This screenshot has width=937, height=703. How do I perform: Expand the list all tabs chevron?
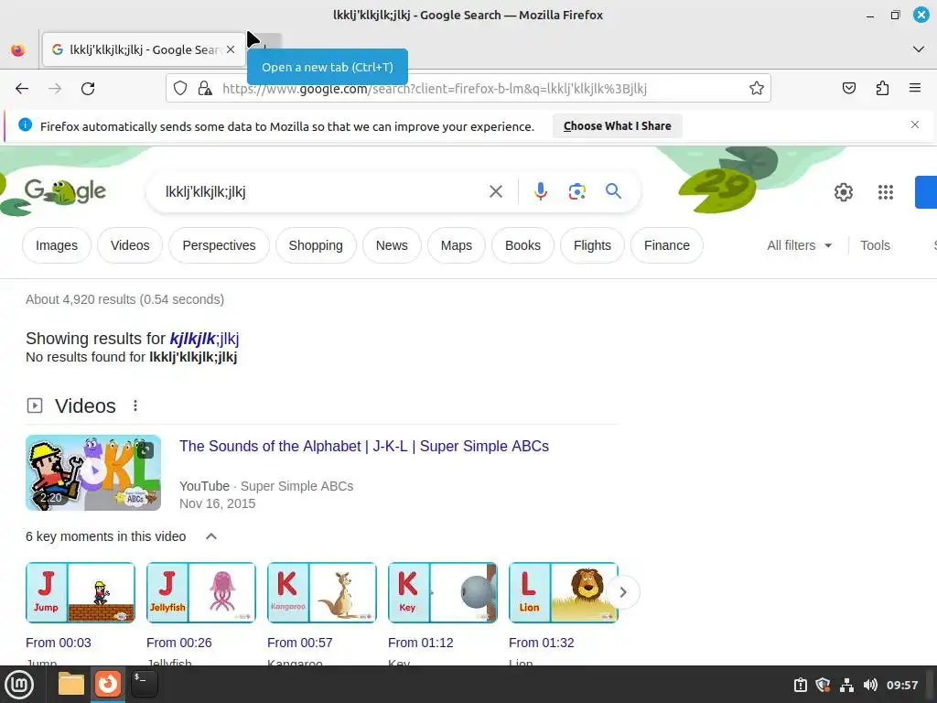(919, 49)
